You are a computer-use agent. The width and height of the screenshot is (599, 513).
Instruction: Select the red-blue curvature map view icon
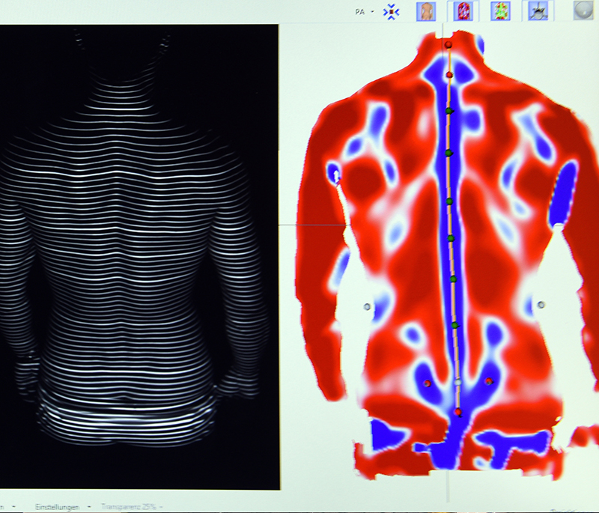pyautogui.click(x=463, y=11)
